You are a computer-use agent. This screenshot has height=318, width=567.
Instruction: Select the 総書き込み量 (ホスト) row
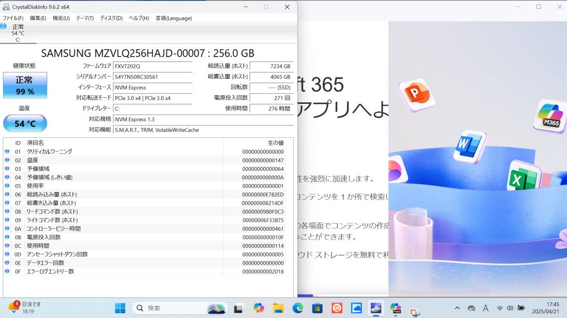click(x=144, y=203)
